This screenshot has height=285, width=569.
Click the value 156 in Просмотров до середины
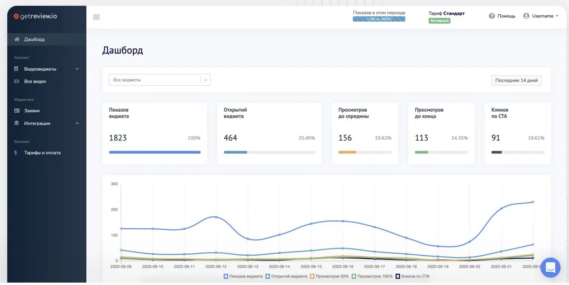click(x=345, y=138)
